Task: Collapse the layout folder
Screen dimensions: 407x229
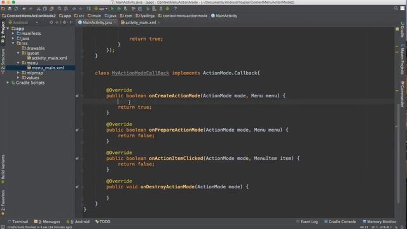Action: [18, 53]
